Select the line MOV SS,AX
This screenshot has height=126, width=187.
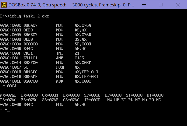[43, 39]
